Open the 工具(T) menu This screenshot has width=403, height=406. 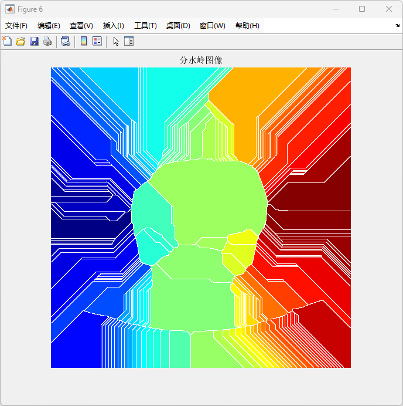click(145, 26)
